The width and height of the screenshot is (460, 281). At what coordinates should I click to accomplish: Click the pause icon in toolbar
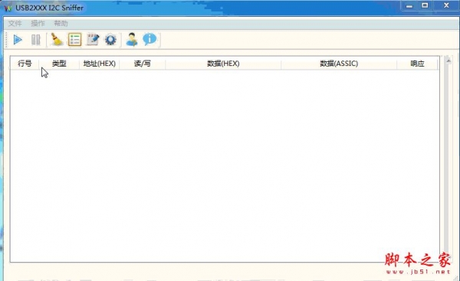tap(36, 40)
